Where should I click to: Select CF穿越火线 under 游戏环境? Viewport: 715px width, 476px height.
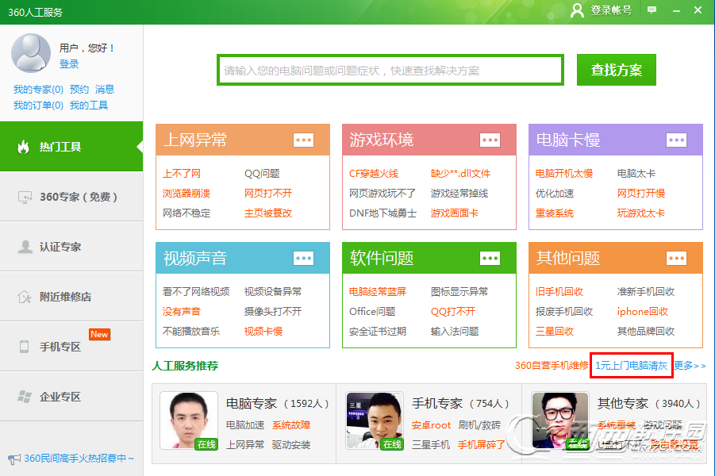pos(374,174)
